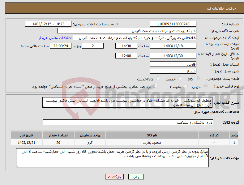
Task: Click the اطلاعات کالاهای مورد نیاز section heading
Action: click(216, 112)
